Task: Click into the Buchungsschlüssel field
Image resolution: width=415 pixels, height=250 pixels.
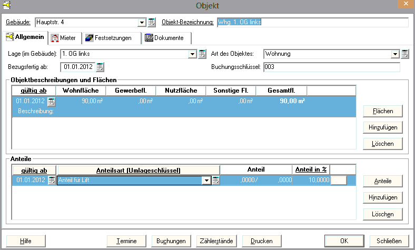Action: tap(331, 67)
